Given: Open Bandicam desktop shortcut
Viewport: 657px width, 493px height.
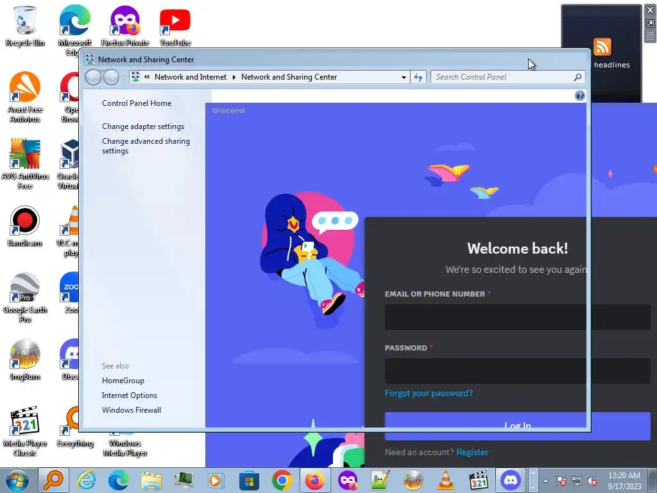Looking at the screenshot, I should (25, 227).
